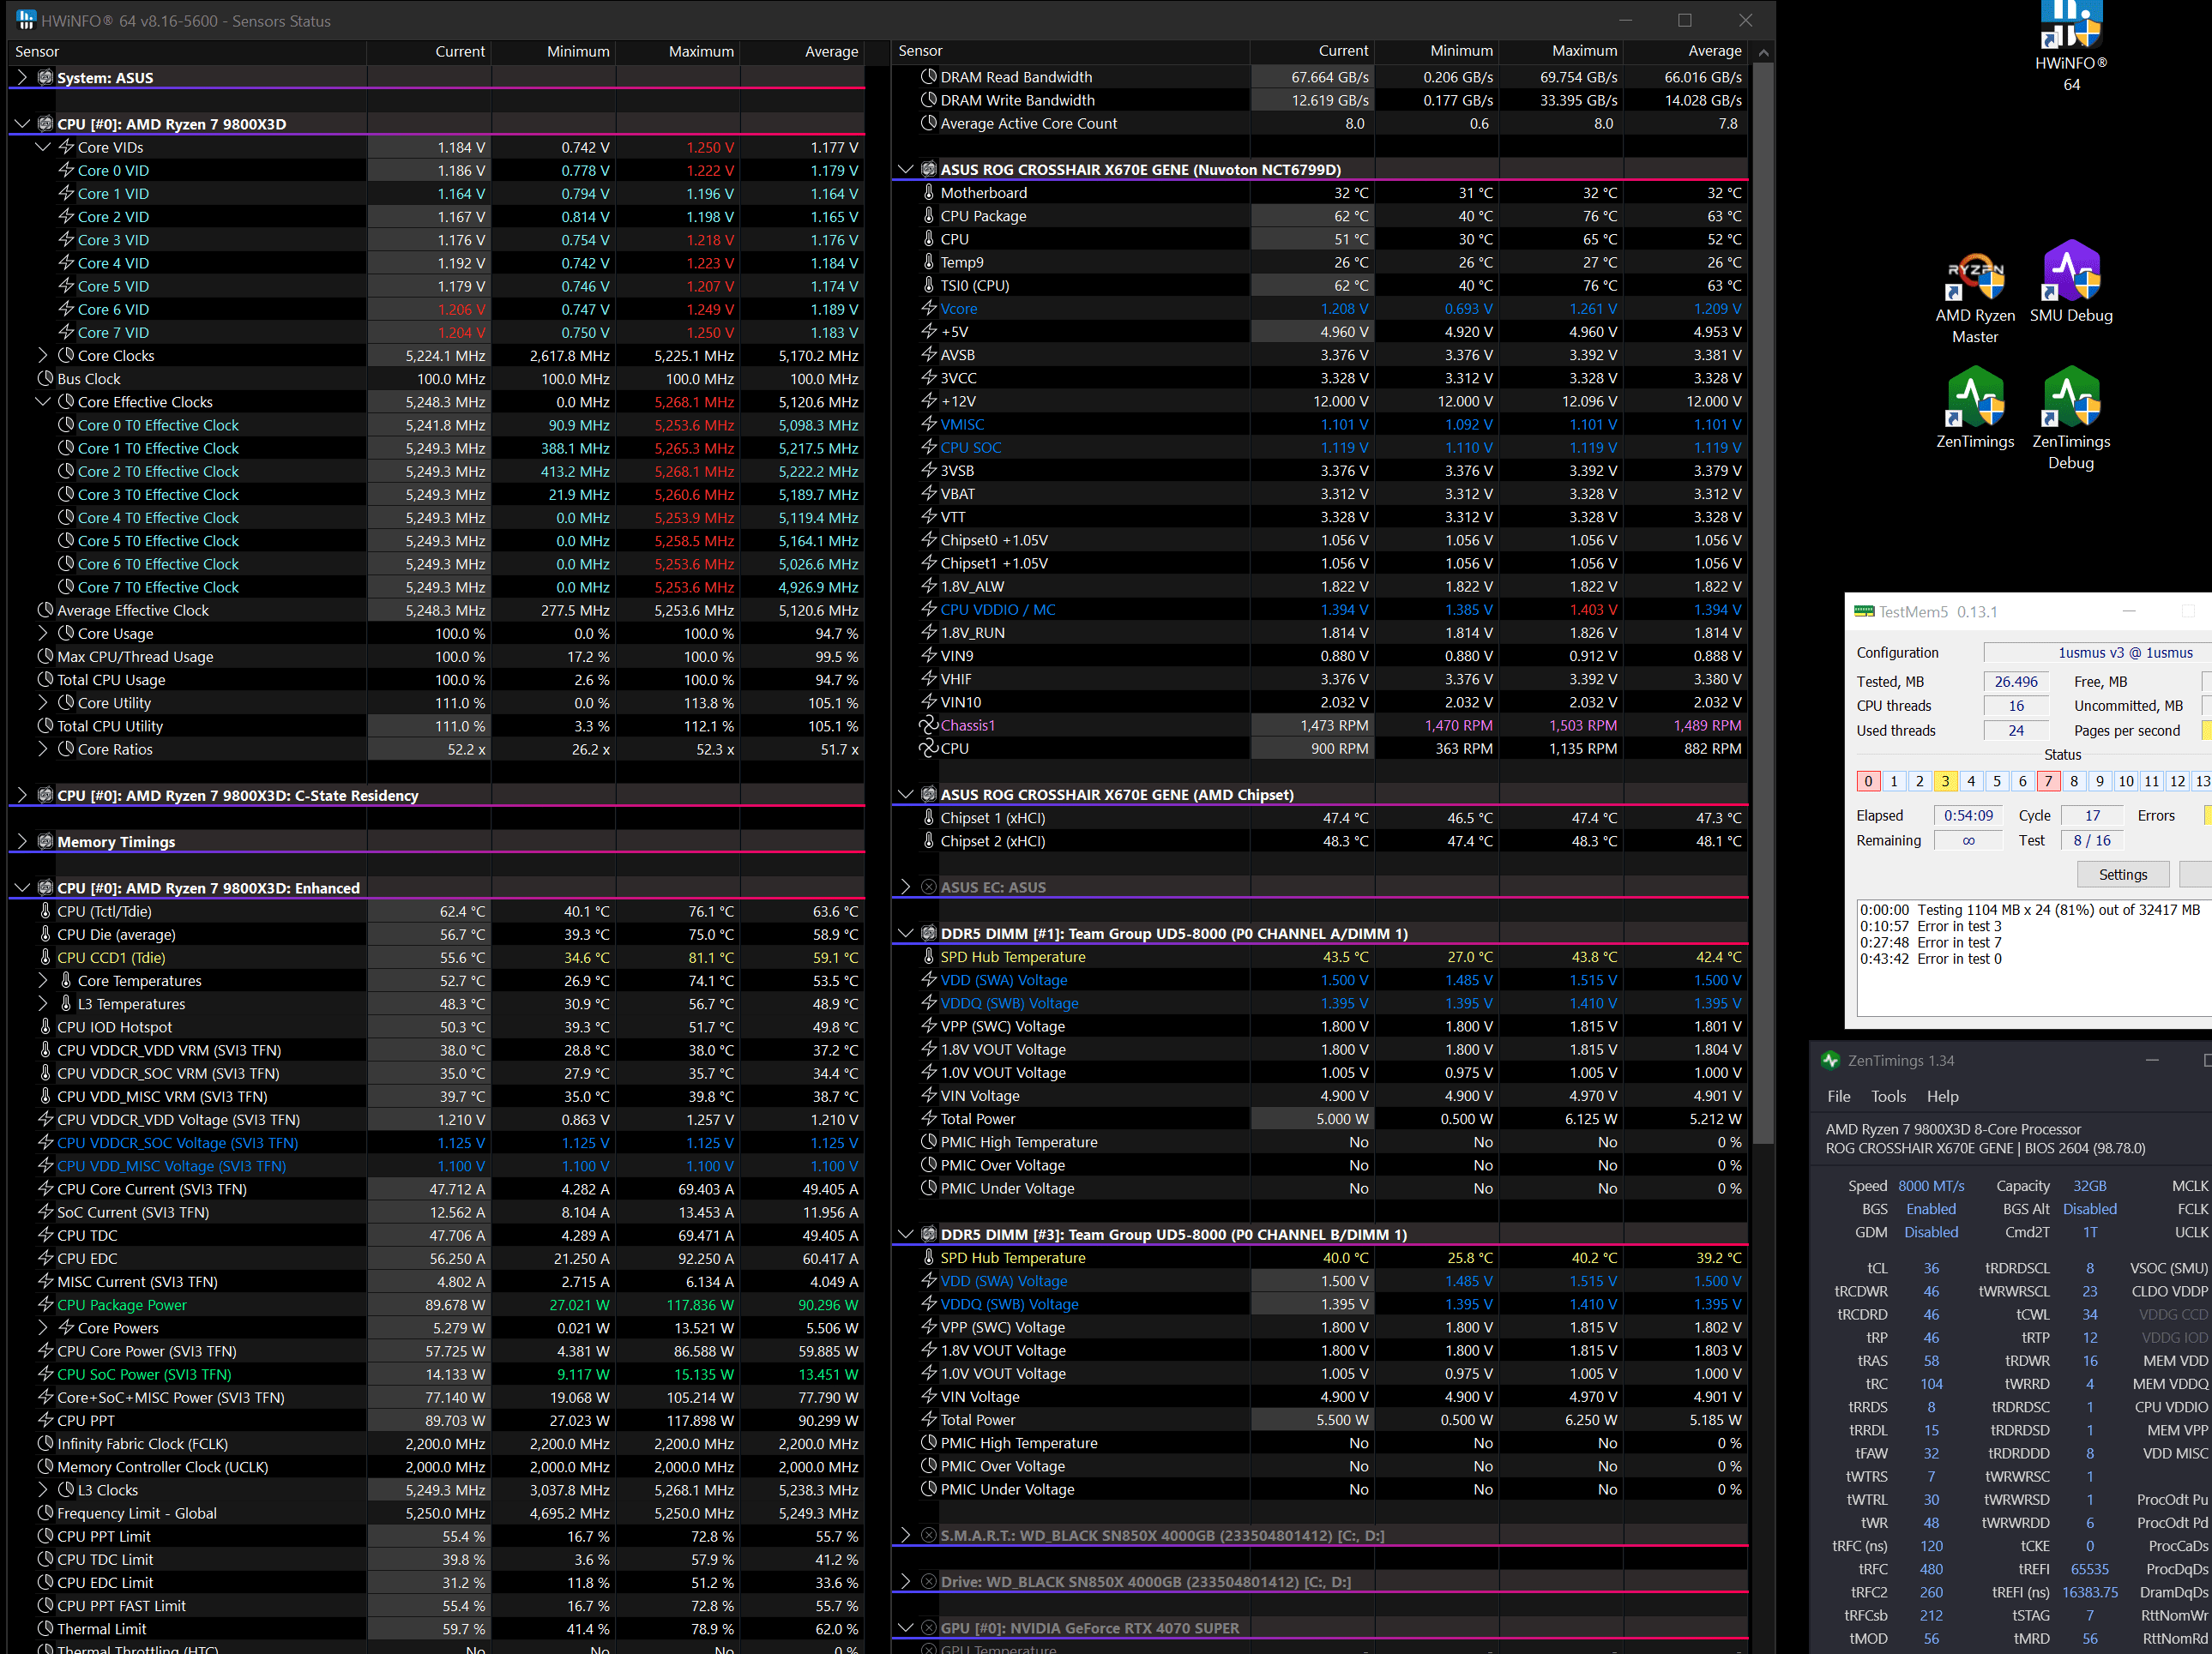
Task: Expand Memory Timings sensor group
Action: (23, 841)
